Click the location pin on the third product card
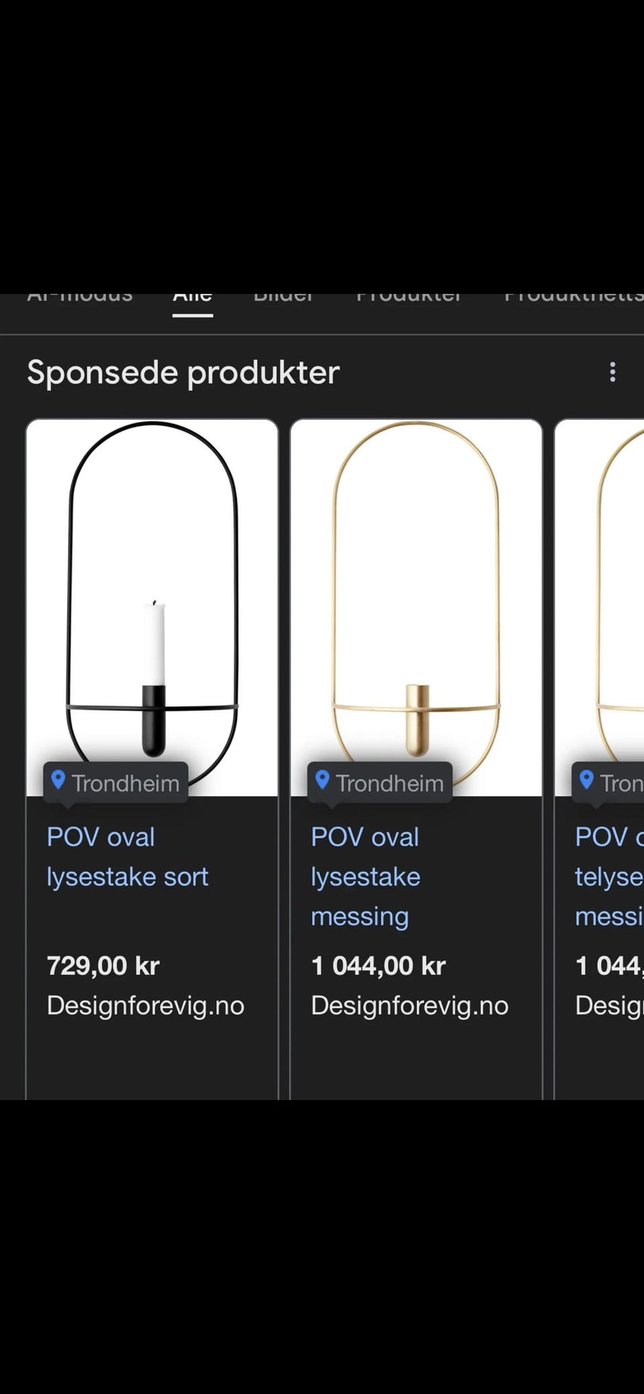The height and width of the screenshot is (1394, 644). (587, 780)
